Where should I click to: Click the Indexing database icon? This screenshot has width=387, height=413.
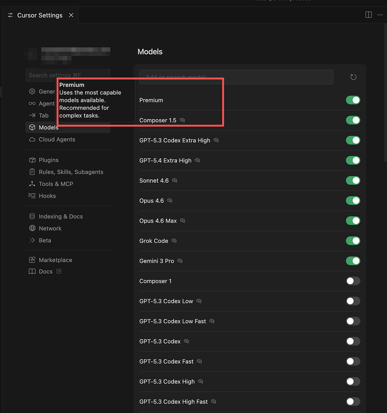[32, 216]
